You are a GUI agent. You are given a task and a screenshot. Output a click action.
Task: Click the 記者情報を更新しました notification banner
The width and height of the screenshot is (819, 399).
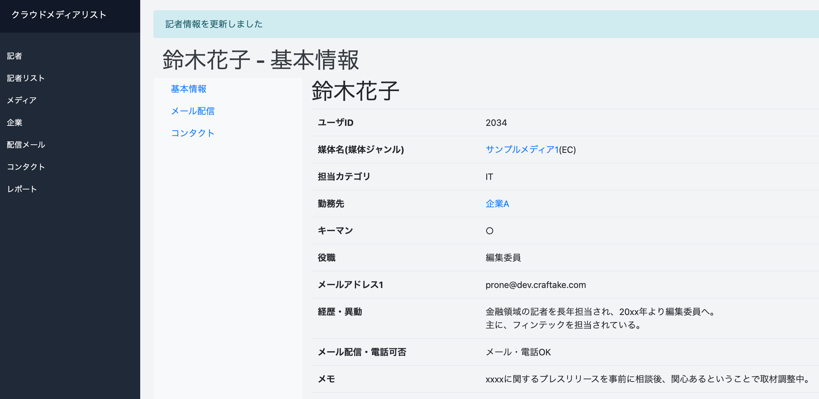[213, 24]
